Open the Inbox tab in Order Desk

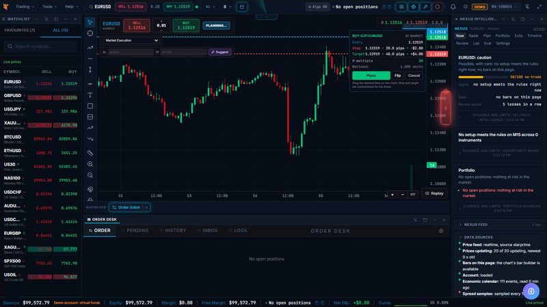(x=208, y=231)
